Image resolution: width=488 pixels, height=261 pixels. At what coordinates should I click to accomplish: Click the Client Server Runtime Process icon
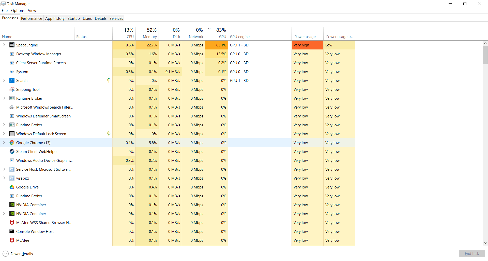(12, 63)
